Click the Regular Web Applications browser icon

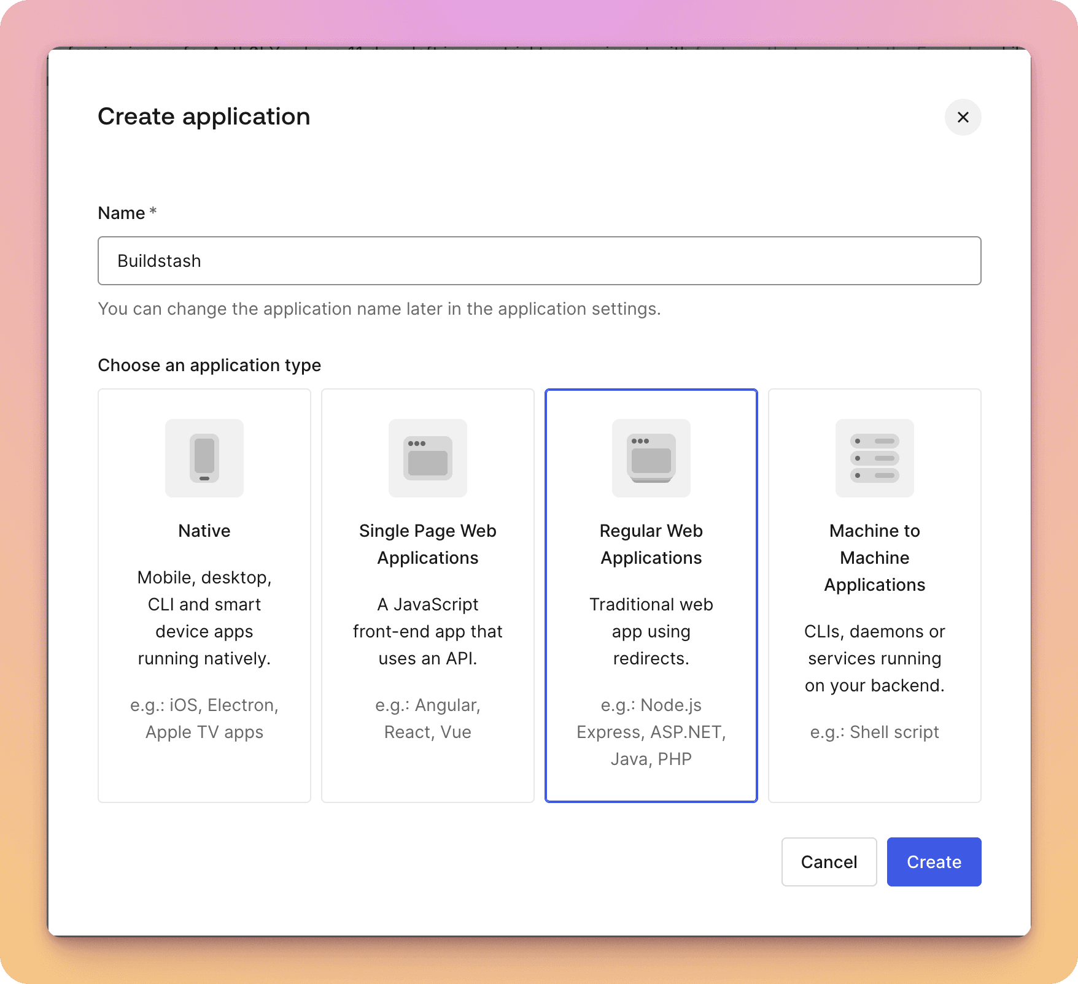click(x=650, y=458)
